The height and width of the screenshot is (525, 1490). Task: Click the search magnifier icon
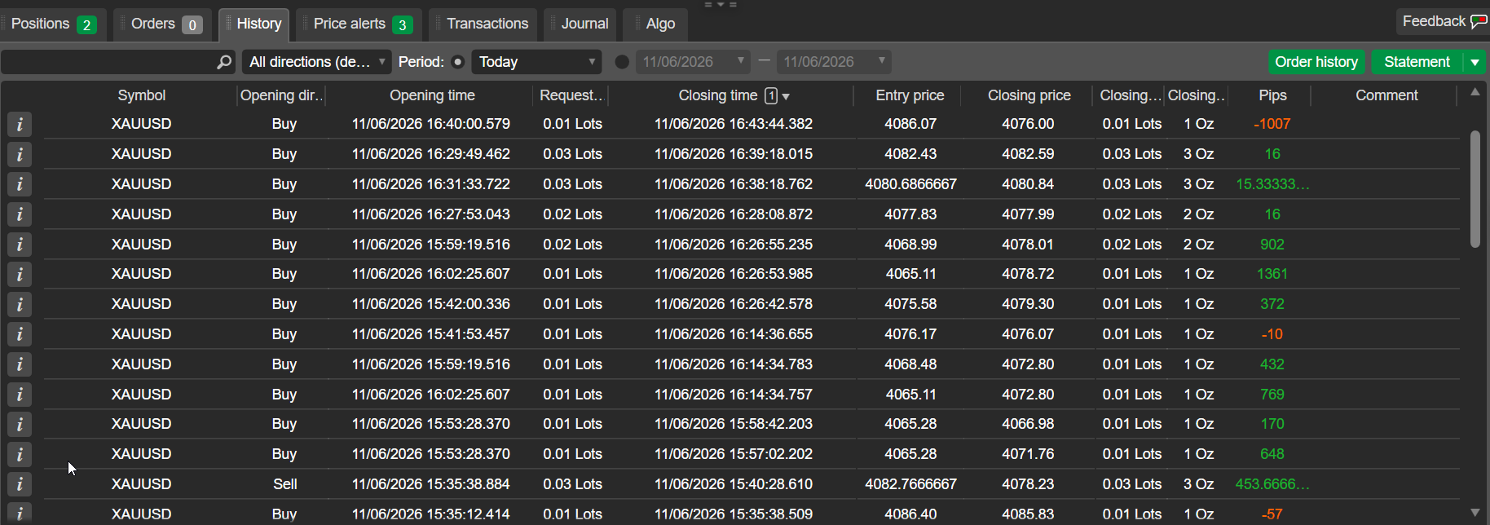(x=224, y=62)
